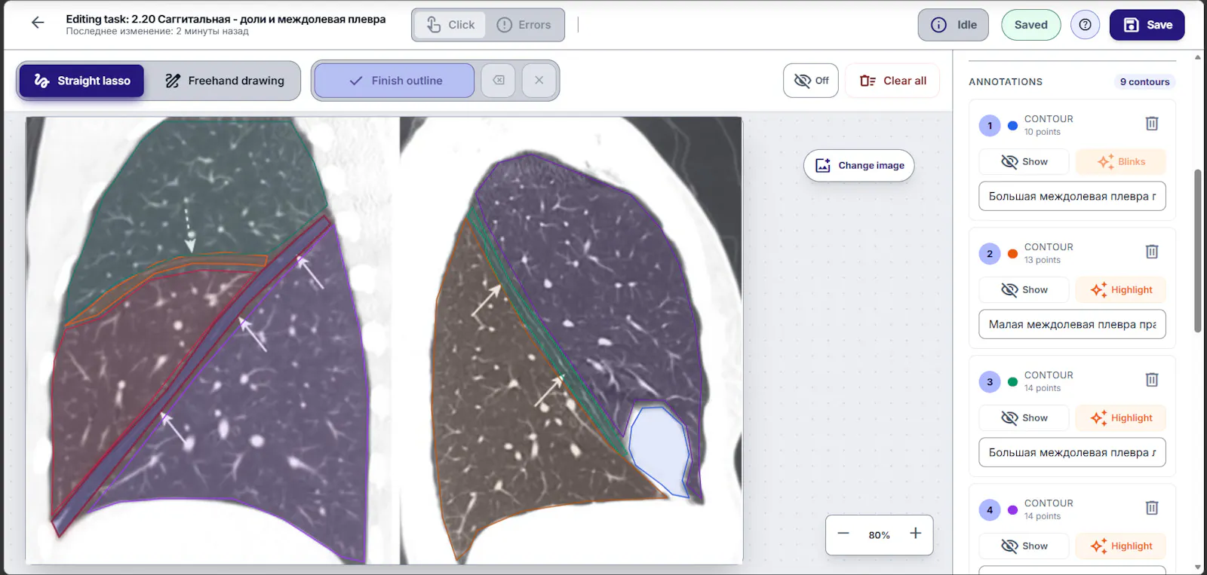This screenshot has width=1207, height=575.
Task: Cancel the outline with the X icon
Action: 539,81
